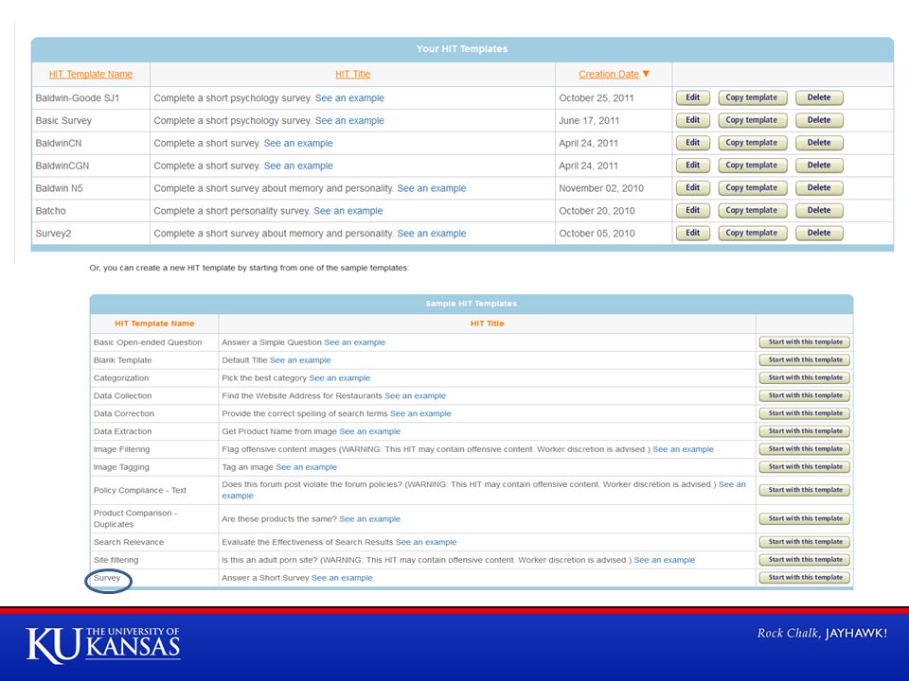Sort by HIT Title column header
The height and width of the screenshot is (681, 909).
[x=352, y=74]
